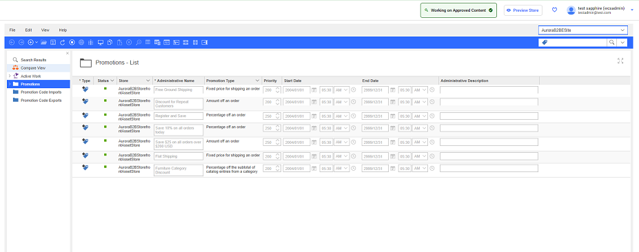Click the description field of the Flat Shipping row
Screen dimensions: 639x252
[489, 156]
